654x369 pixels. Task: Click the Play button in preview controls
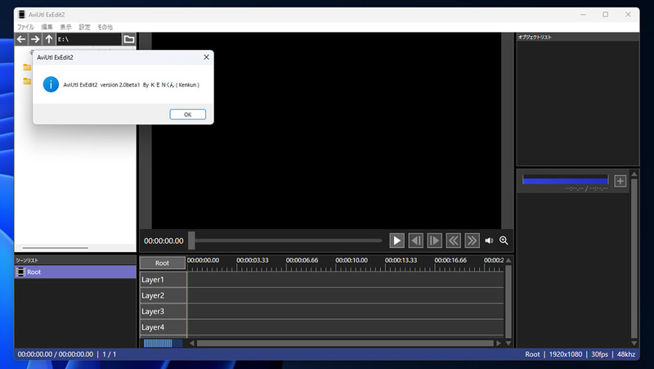tap(396, 241)
